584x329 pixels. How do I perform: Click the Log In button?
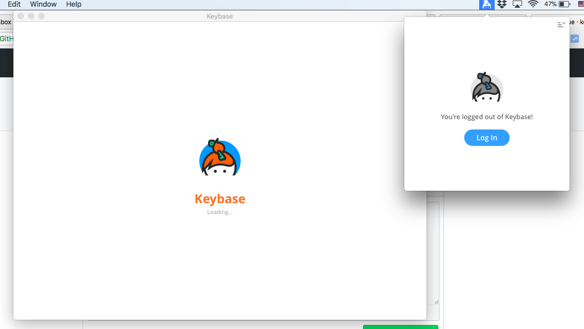[486, 138]
